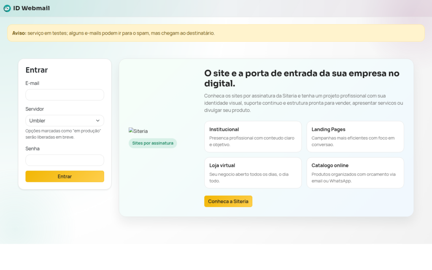Click the digital entrance headline text

(x=302, y=78)
